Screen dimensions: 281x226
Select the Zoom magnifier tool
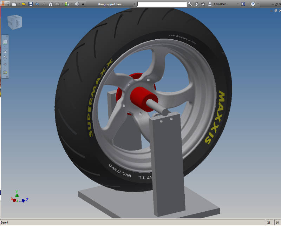pos(5,57)
